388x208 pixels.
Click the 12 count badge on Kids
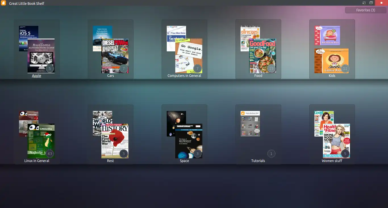point(345,69)
